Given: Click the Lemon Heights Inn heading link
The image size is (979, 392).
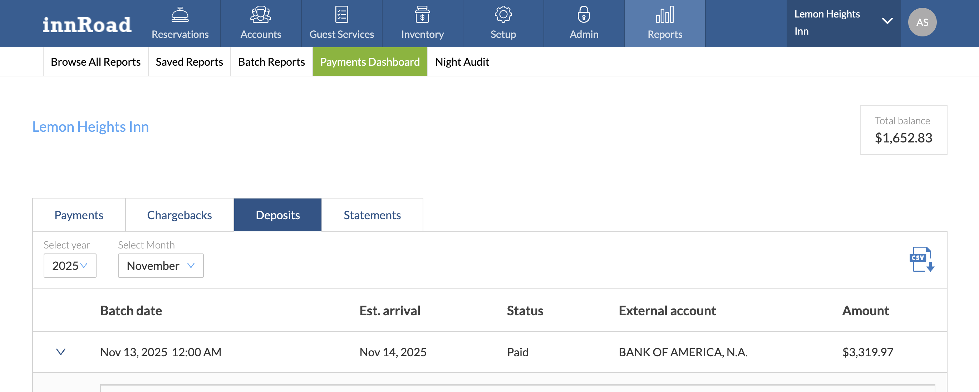Looking at the screenshot, I should (90, 127).
